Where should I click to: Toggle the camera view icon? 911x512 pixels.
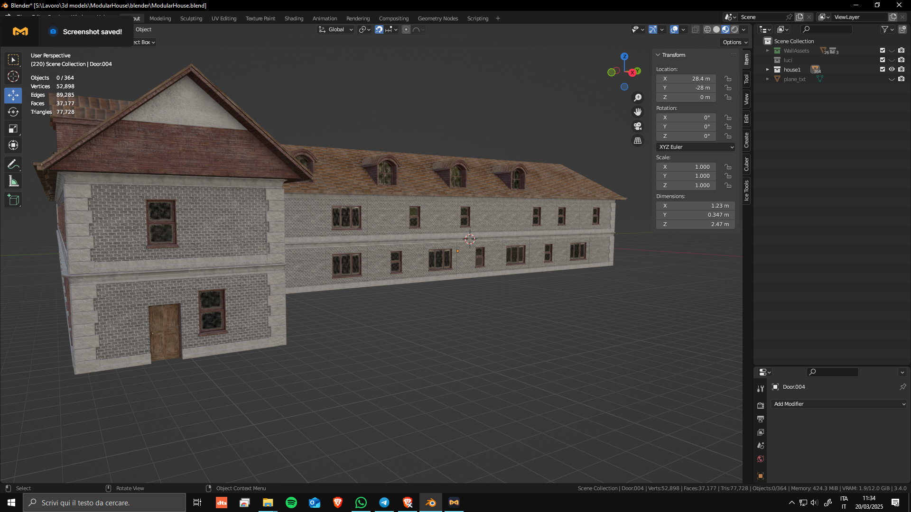coord(638,126)
